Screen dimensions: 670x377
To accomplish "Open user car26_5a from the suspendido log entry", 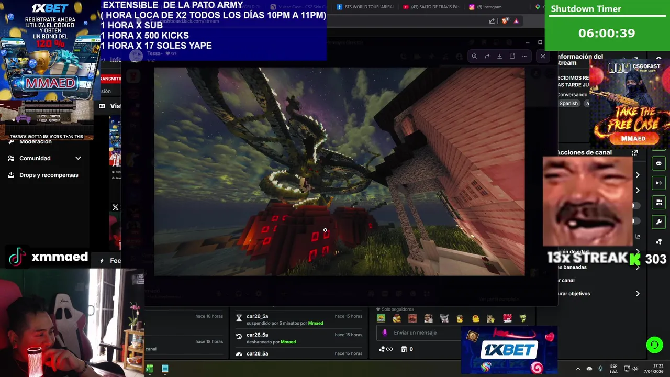I will [x=257, y=316].
